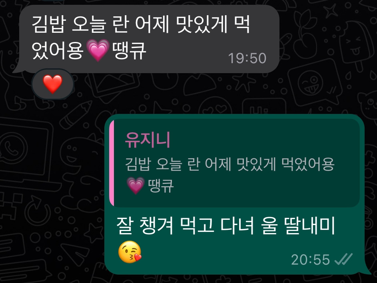Tap the kissing face emoji
This screenshot has width=377, height=283.
[130, 252]
